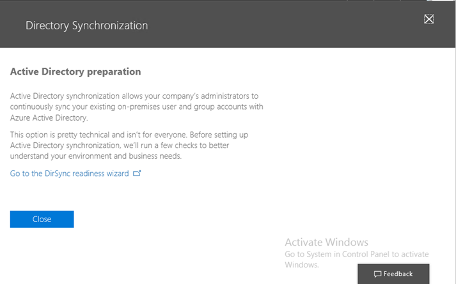
Task: Open the Feedback button
Action: point(393,274)
